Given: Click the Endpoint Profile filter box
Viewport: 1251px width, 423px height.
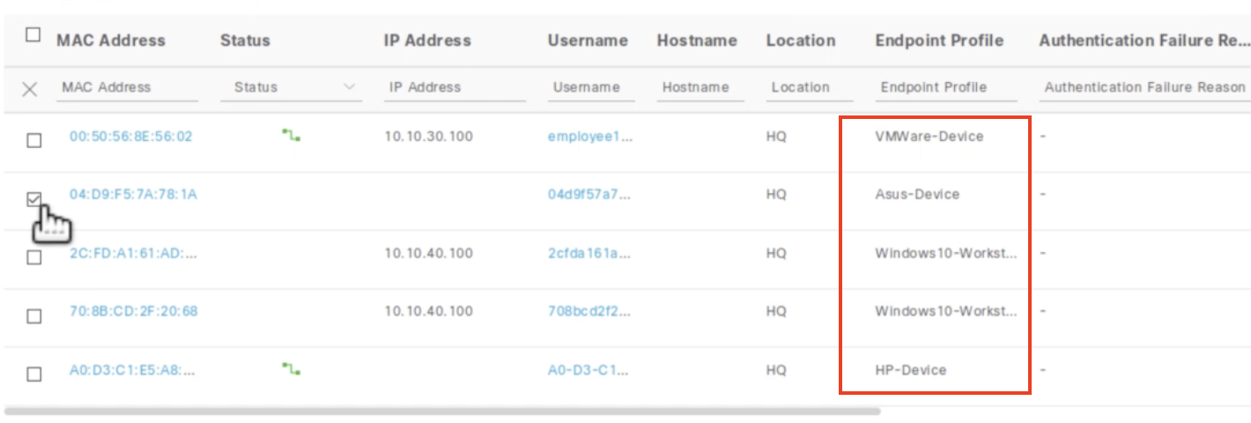Looking at the screenshot, I should pos(945,87).
